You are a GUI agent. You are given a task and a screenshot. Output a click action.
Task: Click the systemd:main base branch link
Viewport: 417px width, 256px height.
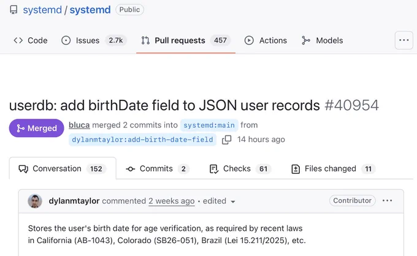209,125
